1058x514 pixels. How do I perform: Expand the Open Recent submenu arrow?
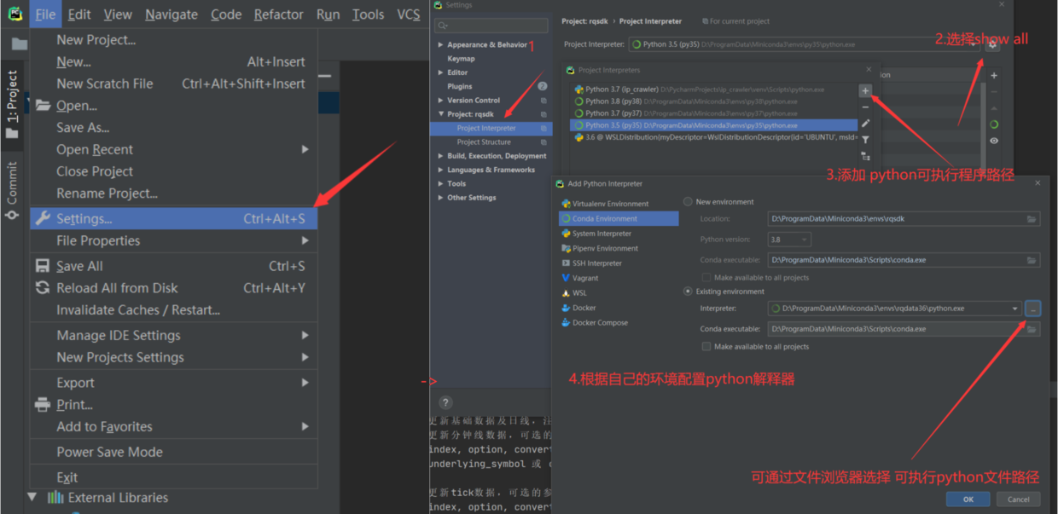pos(305,149)
